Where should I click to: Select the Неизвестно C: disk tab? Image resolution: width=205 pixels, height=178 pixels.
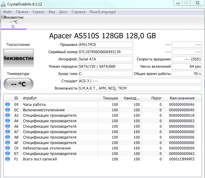14,22
